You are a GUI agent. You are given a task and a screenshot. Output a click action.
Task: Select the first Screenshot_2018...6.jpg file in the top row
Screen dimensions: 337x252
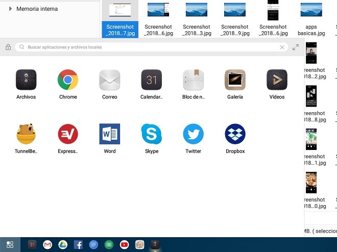(x=158, y=19)
